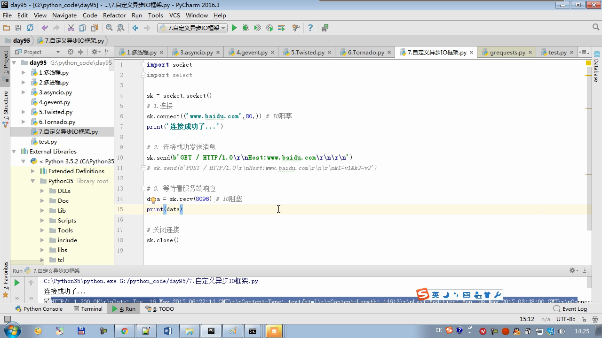Open the Event Log panel

pyautogui.click(x=570, y=309)
